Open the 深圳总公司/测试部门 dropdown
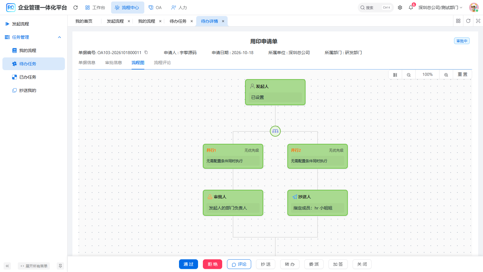This screenshot has width=483, height=272. pyautogui.click(x=440, y=8)
